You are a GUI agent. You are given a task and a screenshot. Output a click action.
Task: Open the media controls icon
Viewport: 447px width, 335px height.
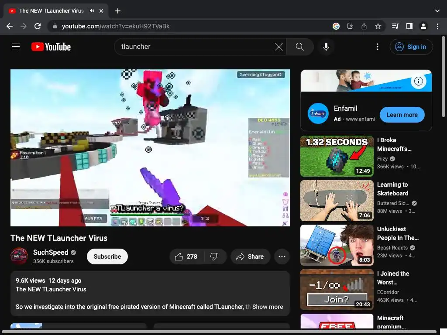click(395, 26)
